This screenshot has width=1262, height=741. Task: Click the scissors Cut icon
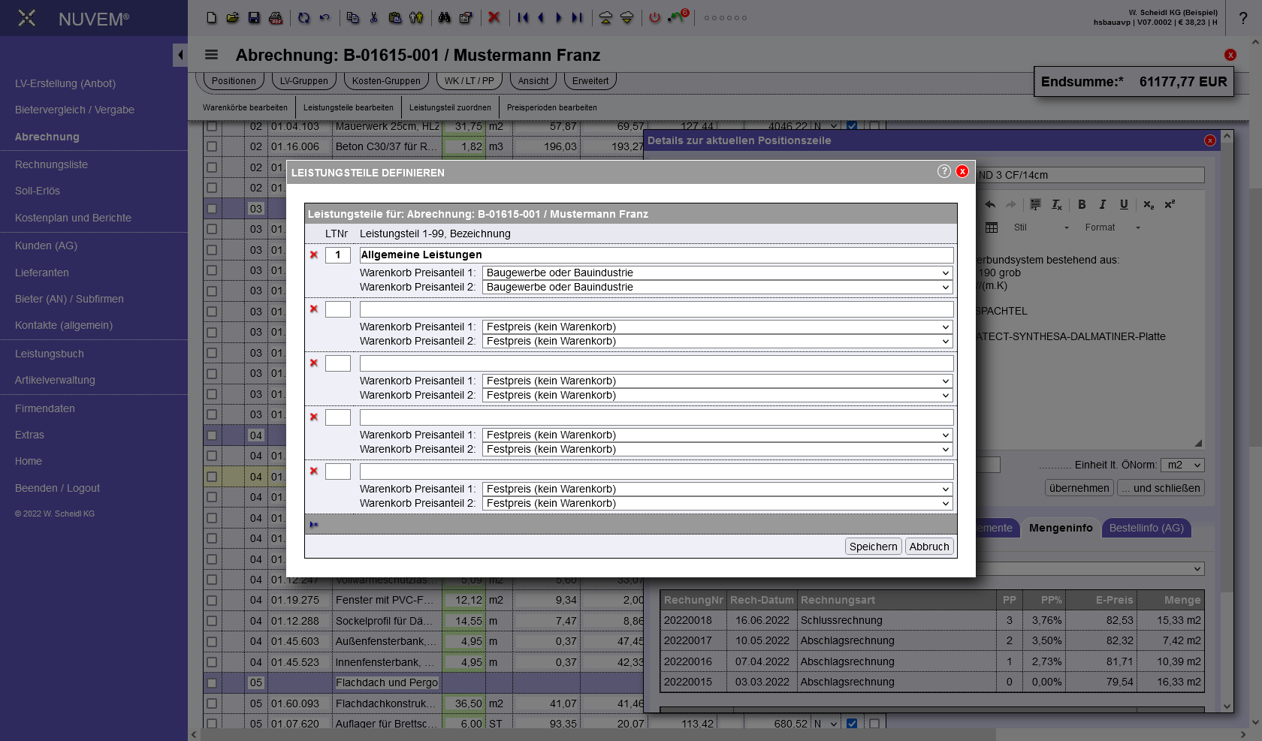pyautogui.click(x=373, y=17)
